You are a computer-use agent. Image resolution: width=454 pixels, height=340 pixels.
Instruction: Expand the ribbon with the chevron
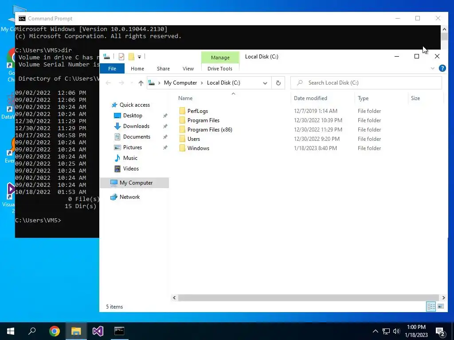point(433,69)
